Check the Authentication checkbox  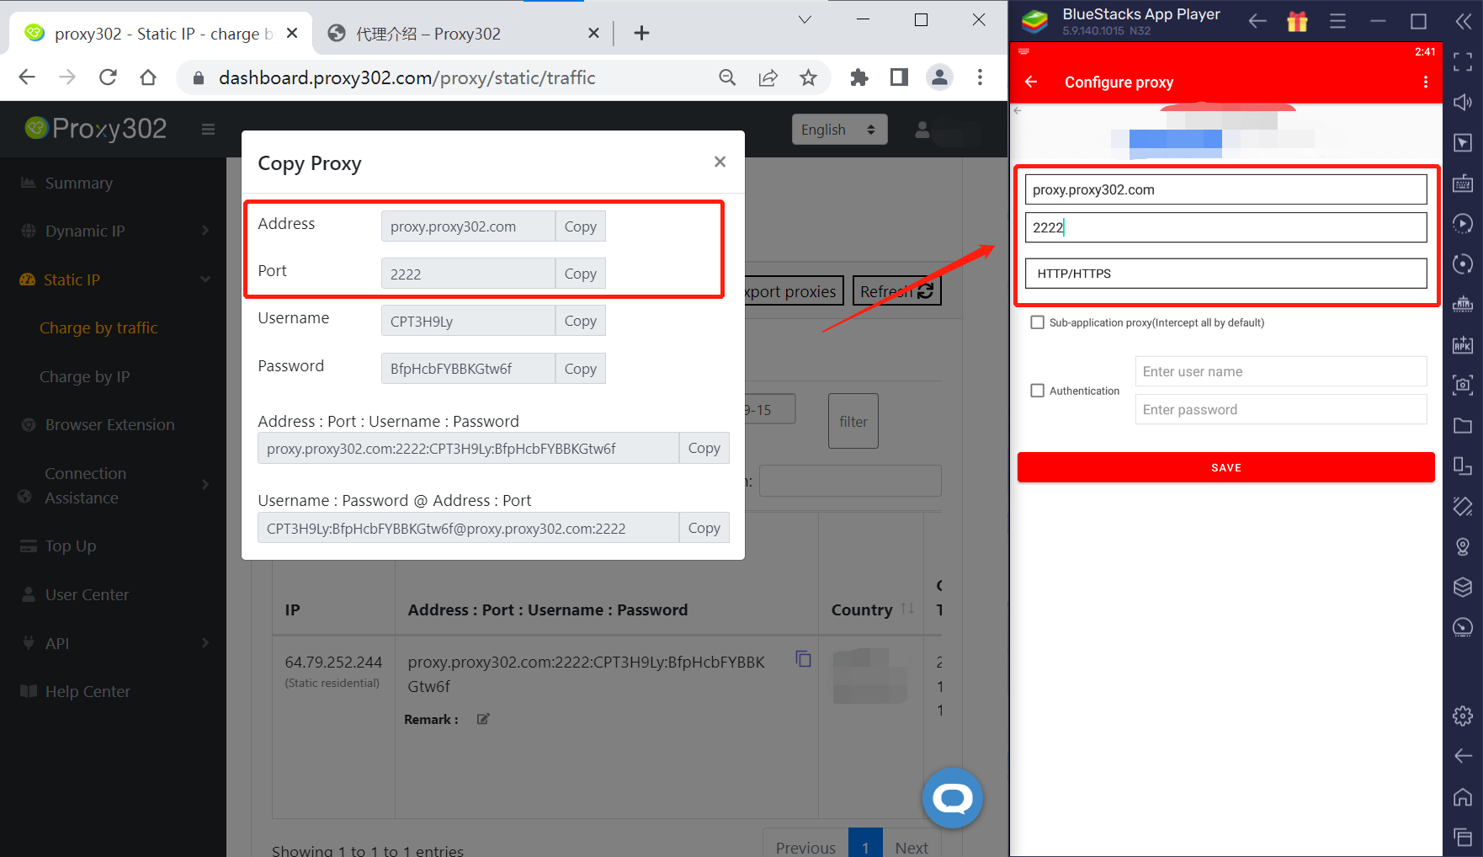tap(1038, 391)
